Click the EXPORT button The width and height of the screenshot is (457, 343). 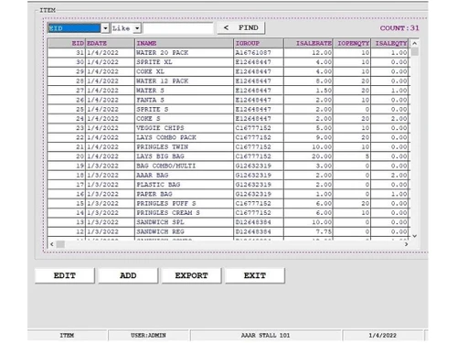coord(191,275)
